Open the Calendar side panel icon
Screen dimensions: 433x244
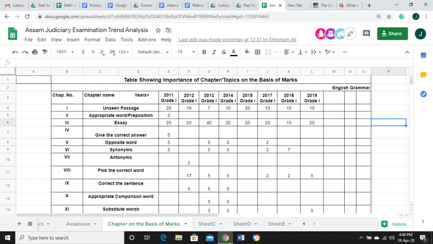tap(423, 55)
